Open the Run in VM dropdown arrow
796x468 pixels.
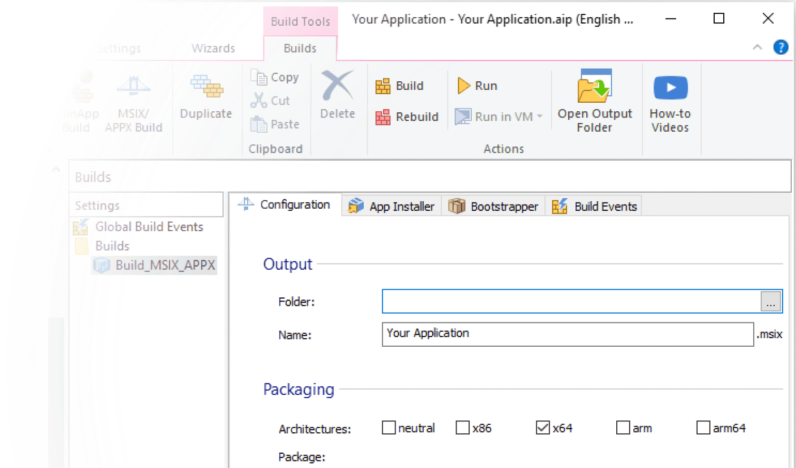(540, 117)
